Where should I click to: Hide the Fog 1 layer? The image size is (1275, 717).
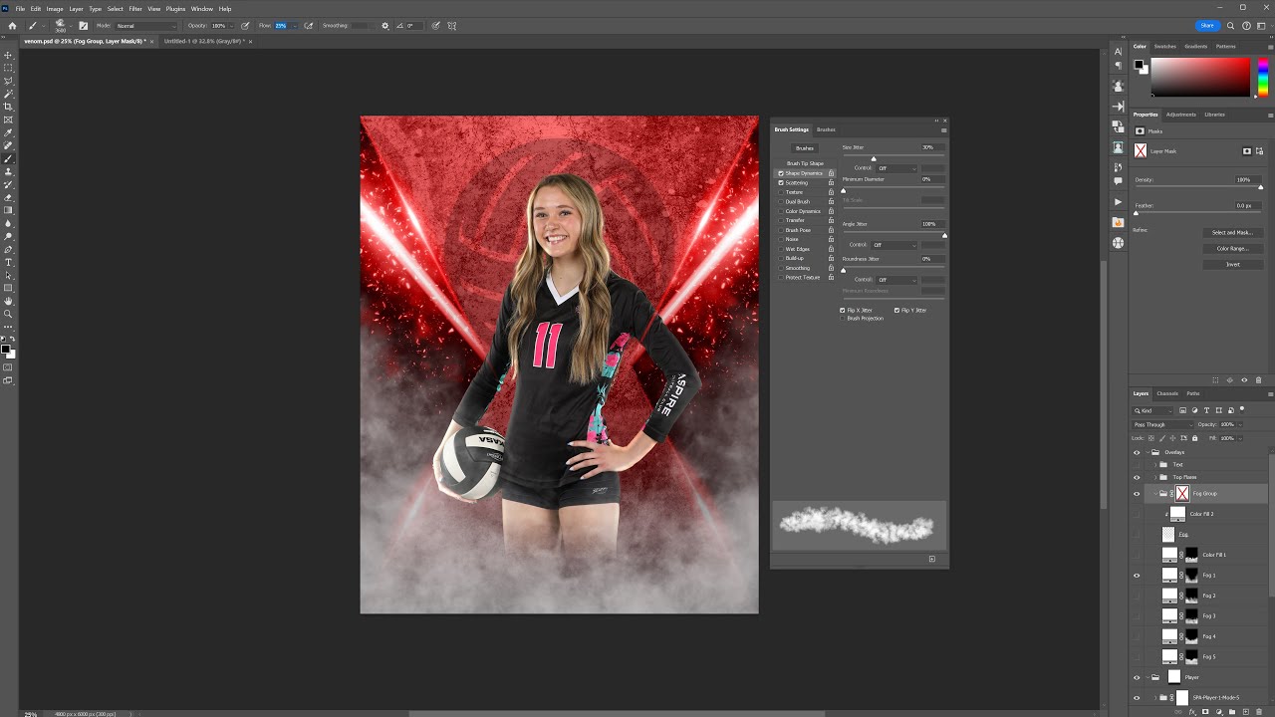(1137, 576)
